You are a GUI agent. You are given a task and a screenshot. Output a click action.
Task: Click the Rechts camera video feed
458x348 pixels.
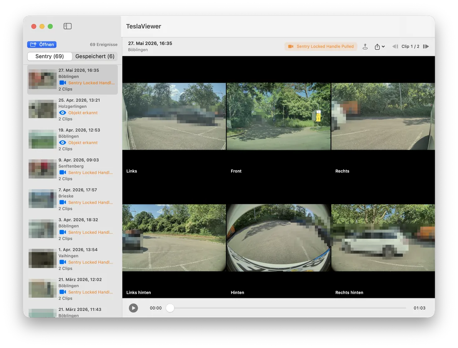(x=383, y=116)
